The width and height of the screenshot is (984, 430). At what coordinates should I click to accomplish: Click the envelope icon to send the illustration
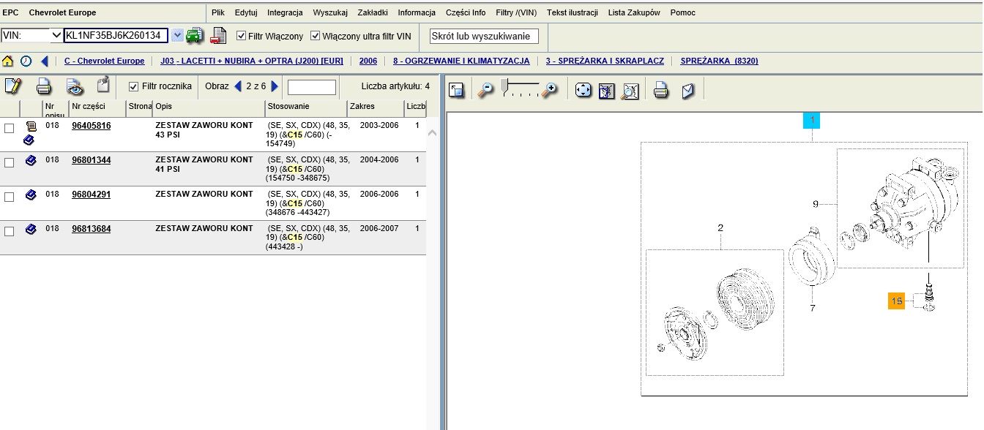point(687,91)
